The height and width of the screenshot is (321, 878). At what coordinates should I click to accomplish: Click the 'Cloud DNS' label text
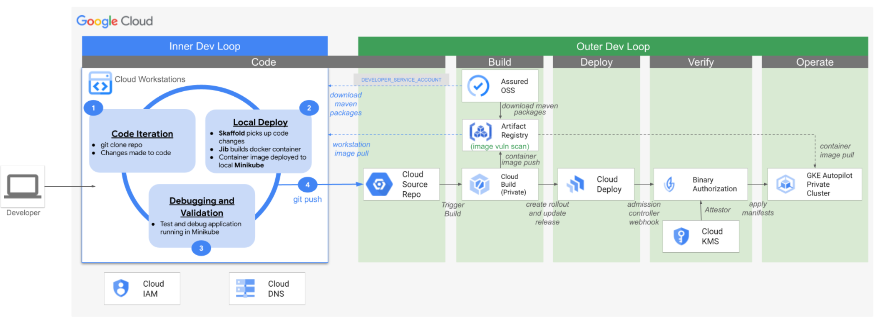pyautogui.click(x=278, y=288)
